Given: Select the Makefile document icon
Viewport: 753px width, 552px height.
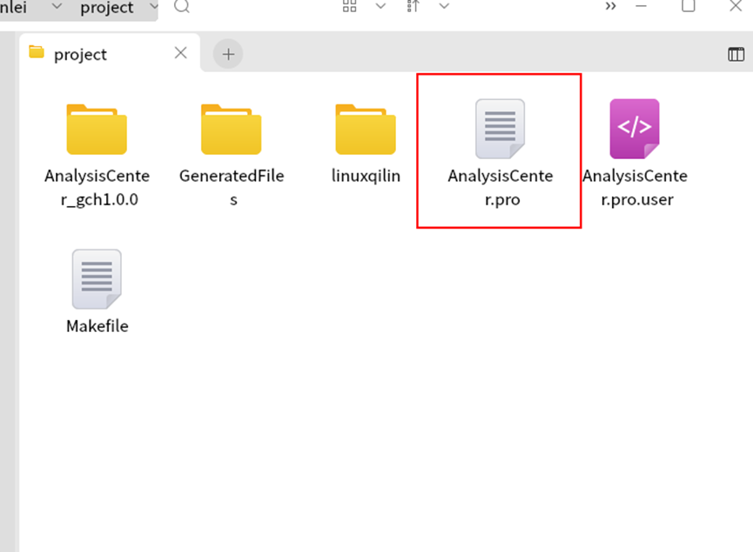Looking at the screenshot, I should [x=97, y=279].
